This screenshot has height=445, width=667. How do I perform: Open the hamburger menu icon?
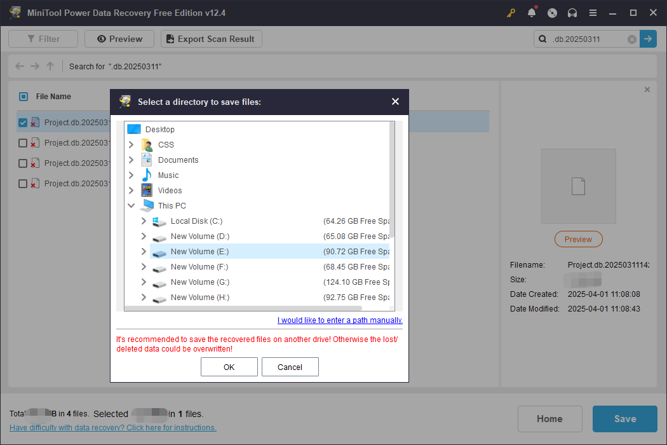(593, 13)
